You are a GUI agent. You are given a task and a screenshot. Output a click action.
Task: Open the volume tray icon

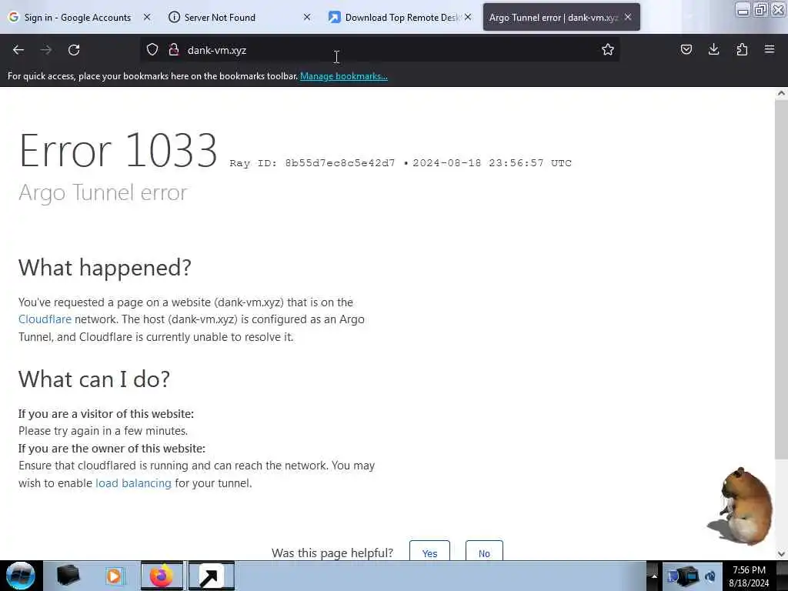coord(710,576)
